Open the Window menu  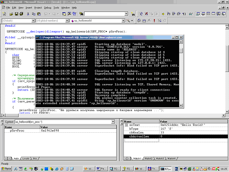[x=66, y=8]
